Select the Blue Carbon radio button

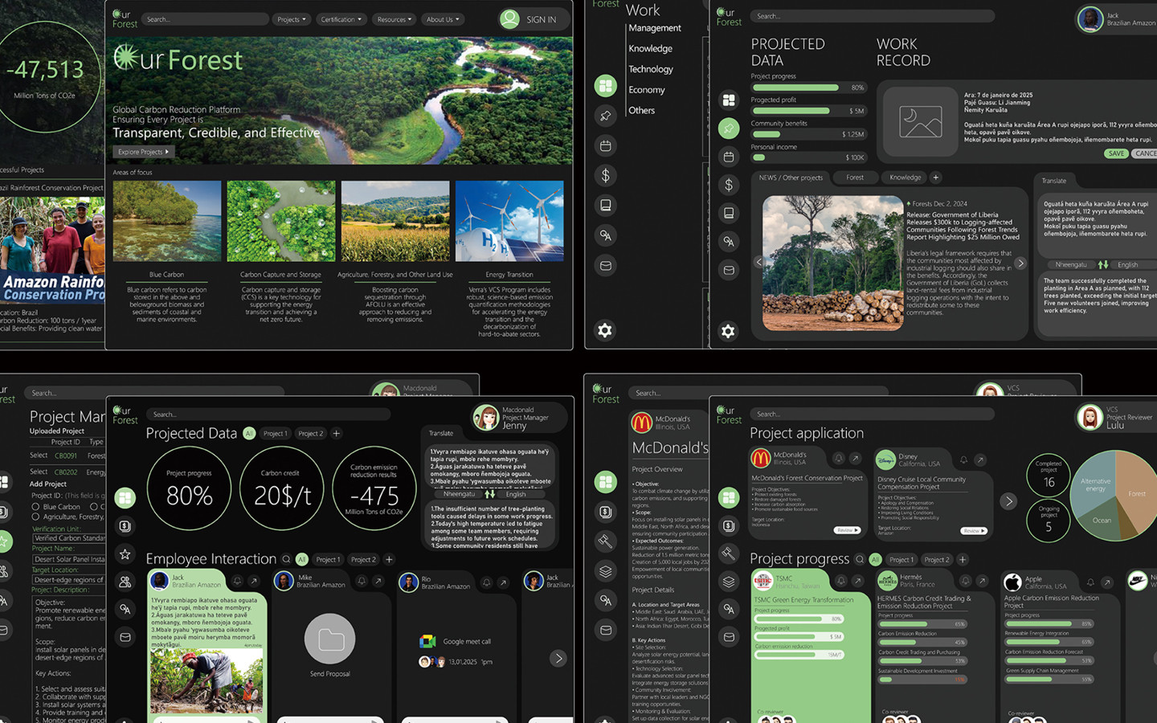click(x=35, y=507)
